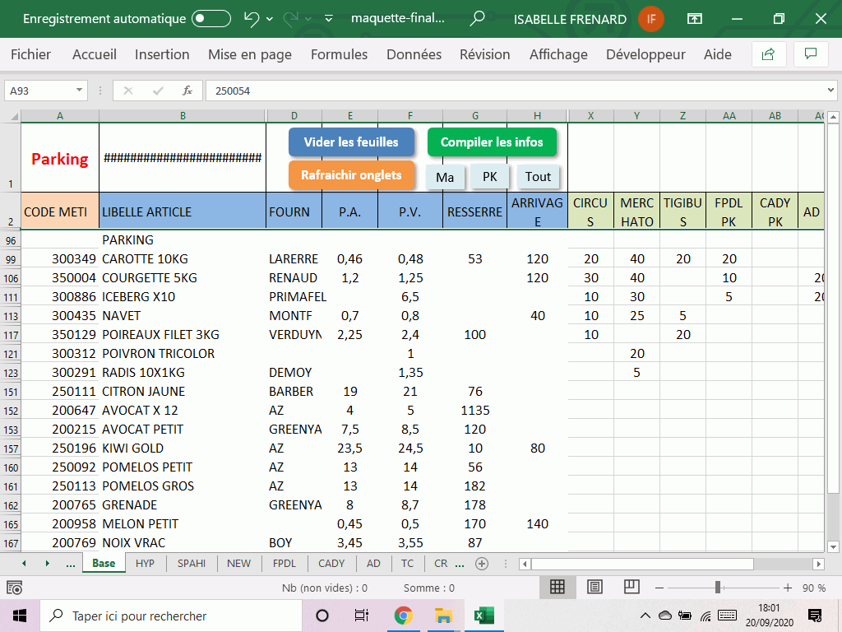Add a new sheet with plus icon

tap(482, 564)
